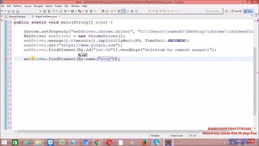Image resolution: width=259 pixels, height=146 pixels.
Task: Open Firefox from taskbar
Action: (145, 142)
